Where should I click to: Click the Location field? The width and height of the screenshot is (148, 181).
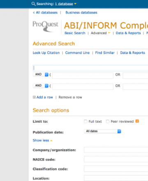click(116, 178)
